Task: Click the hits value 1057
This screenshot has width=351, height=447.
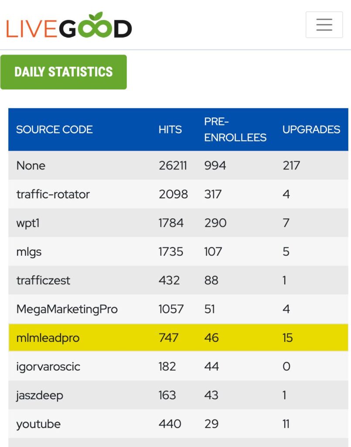Action: point(171,309)
